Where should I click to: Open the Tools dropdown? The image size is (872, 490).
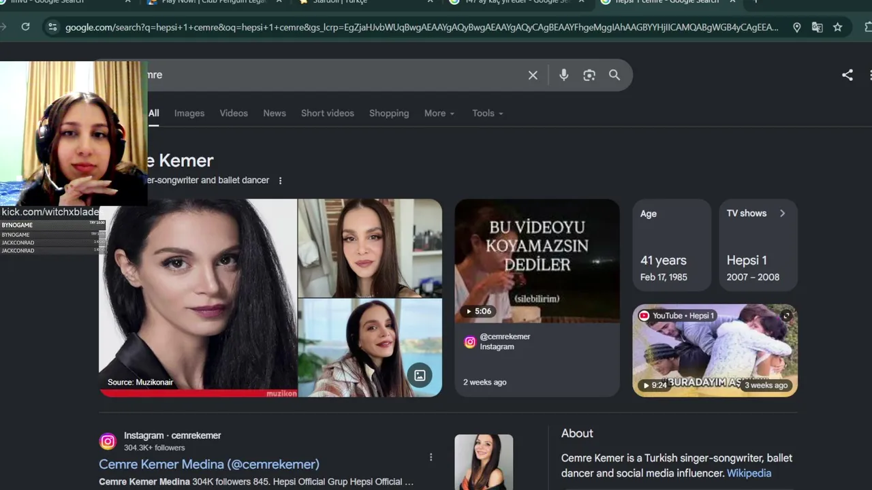[x=487, y=113]
